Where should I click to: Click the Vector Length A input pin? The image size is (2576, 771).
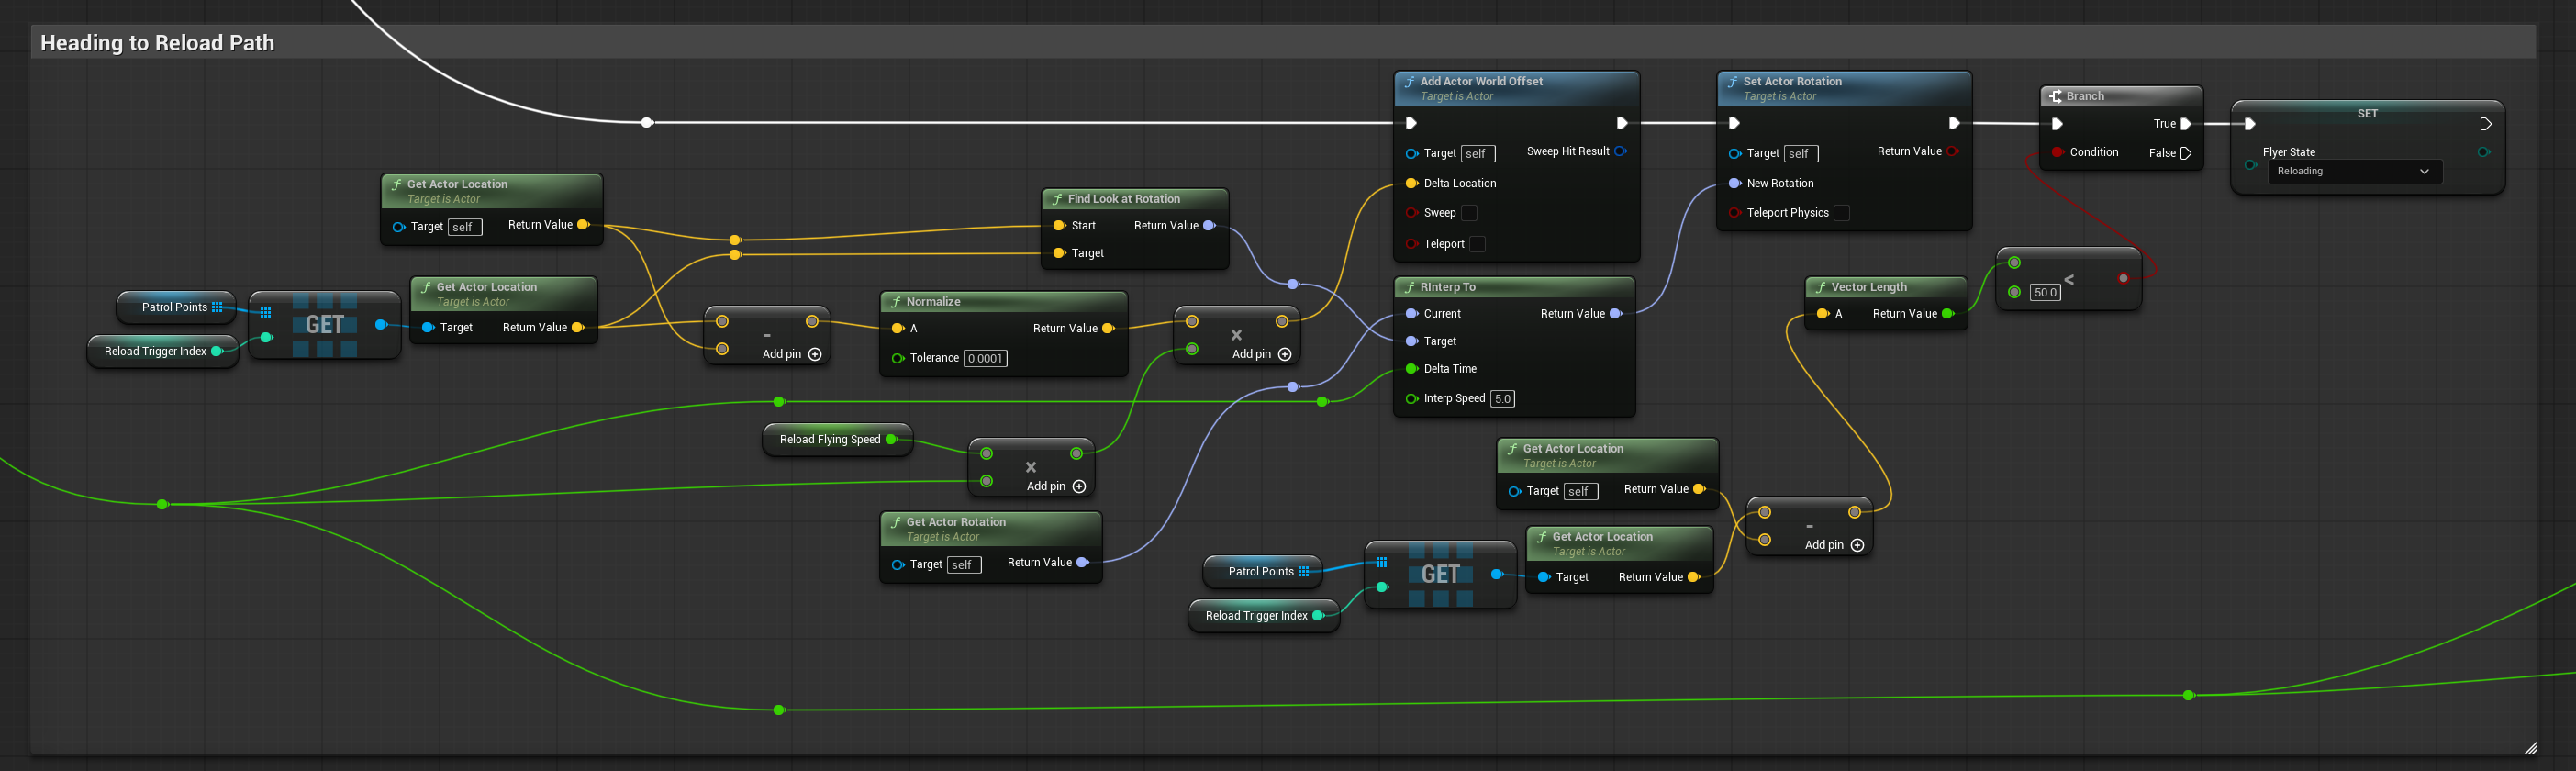coord(1823,314)
